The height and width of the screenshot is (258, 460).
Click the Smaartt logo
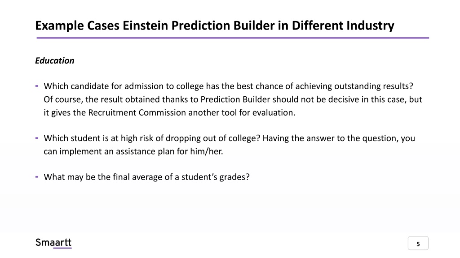coord(53,243)
